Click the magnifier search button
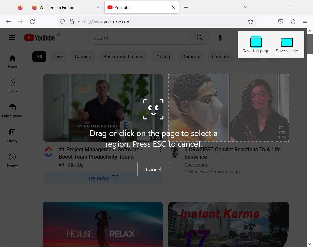Screen dimensions: 313x247 tap(199, 38)
